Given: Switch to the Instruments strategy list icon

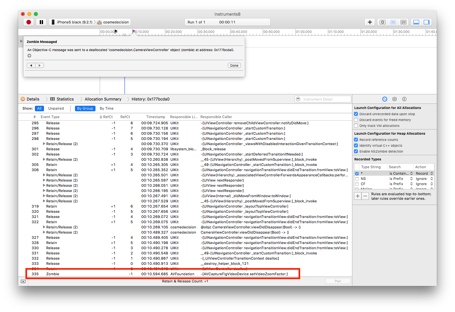Looking at the screenshot, I should pyautogui.click(x=393, y=22).
